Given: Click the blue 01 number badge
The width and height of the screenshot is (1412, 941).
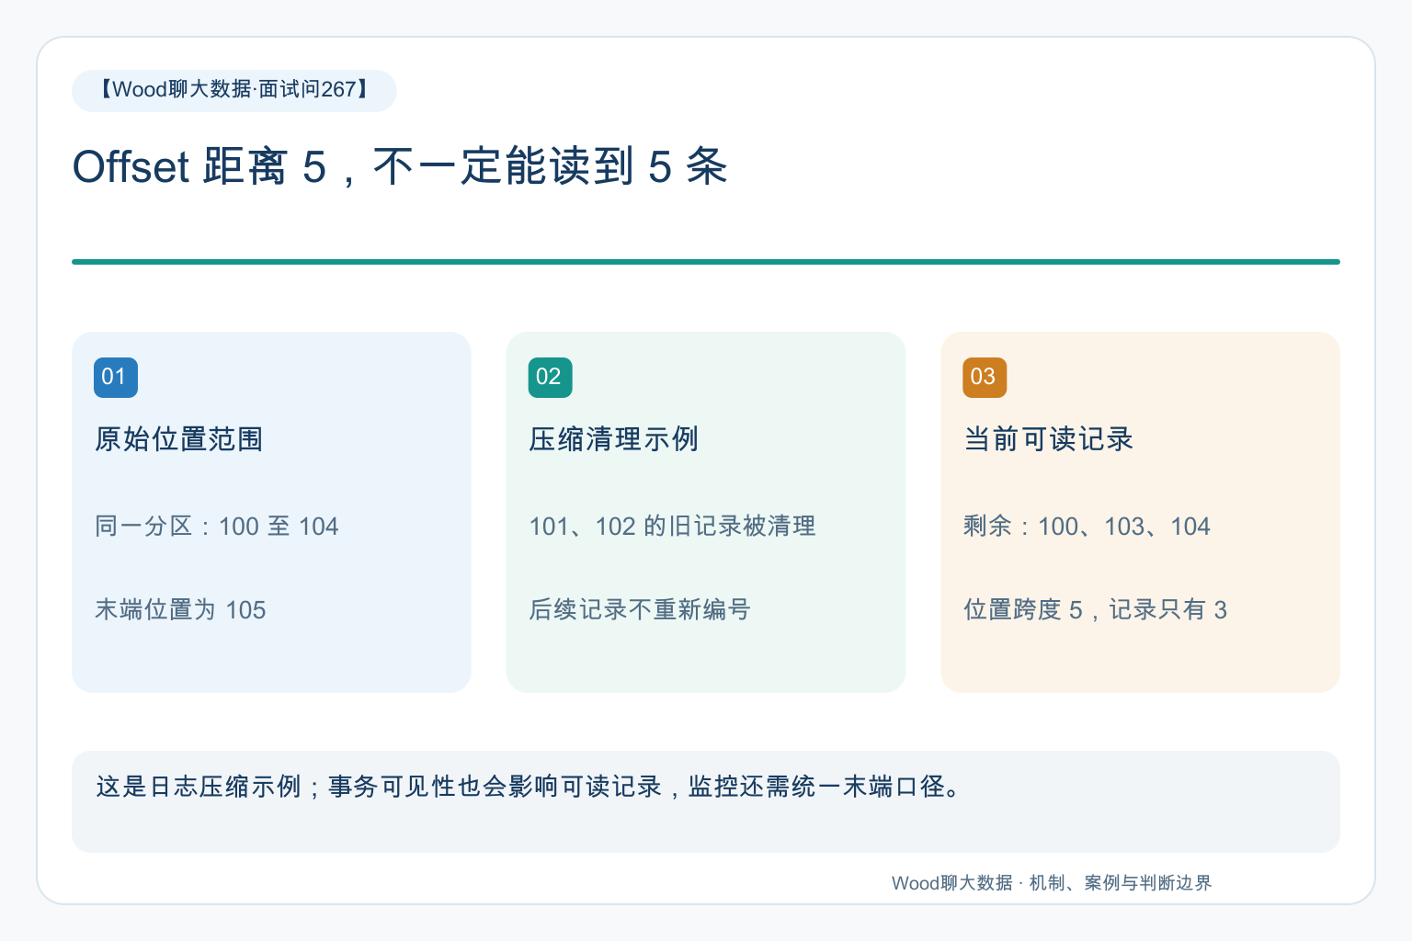Looking at the screenshot, I should click(x=116, y=378).
